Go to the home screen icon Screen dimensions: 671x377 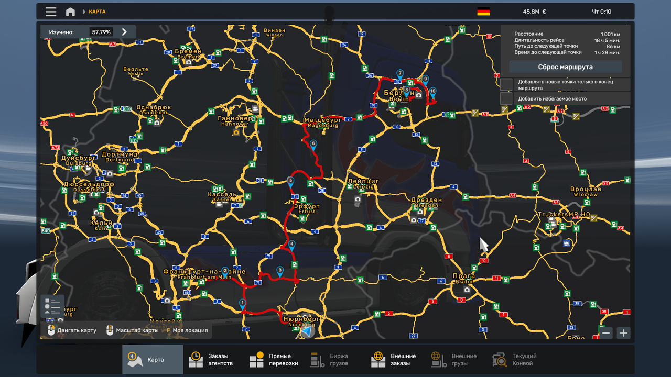click(x=70, y=12)
